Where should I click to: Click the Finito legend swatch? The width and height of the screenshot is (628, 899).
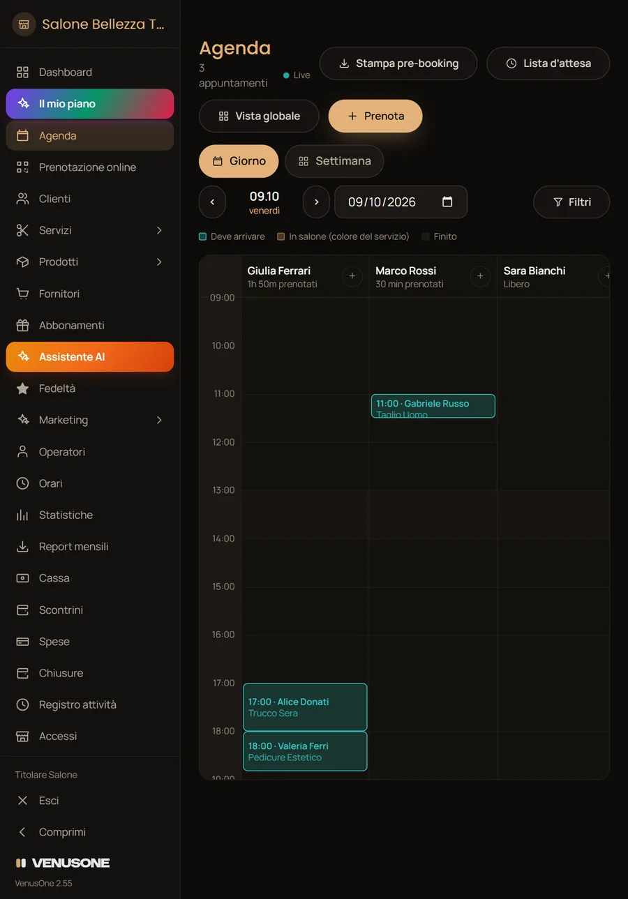click(426, 237)
